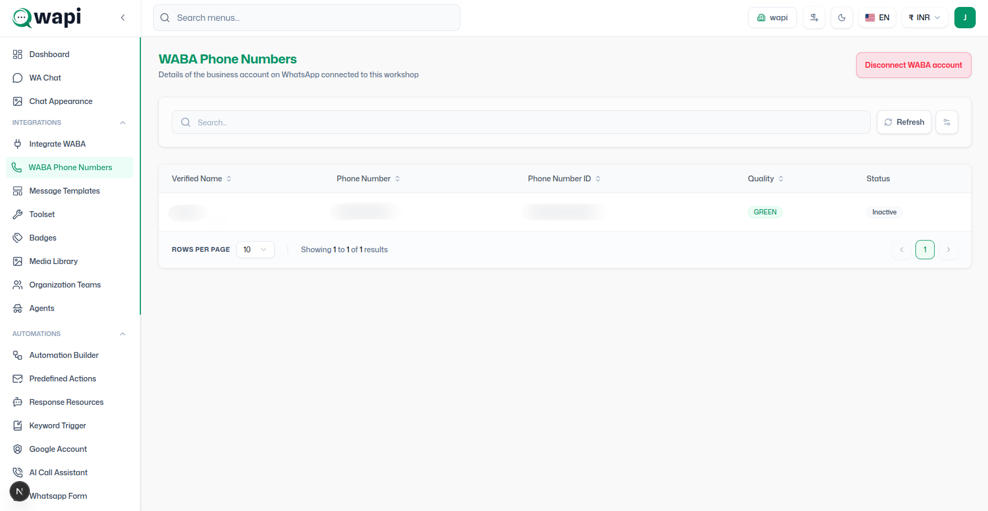Click the Google Account icon
Viewport: 988px width, 511px height.
click(18, 449)
